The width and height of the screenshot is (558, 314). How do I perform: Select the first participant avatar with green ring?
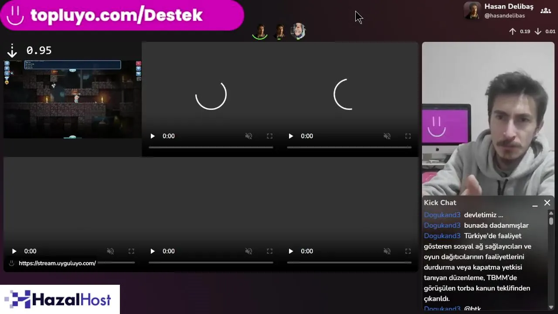(x=260, y=31)
